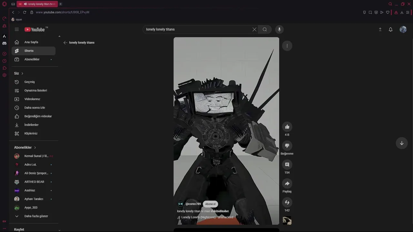Open the notifications bell
Viewport: 413px width, 232px height.
(x=390, y=29)
